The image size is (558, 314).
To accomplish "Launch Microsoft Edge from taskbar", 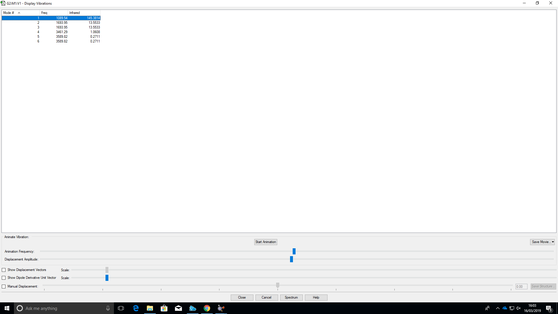I will 136,308.
